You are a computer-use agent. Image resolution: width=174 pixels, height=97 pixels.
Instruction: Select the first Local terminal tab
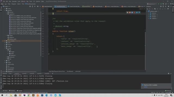[10, 74]
